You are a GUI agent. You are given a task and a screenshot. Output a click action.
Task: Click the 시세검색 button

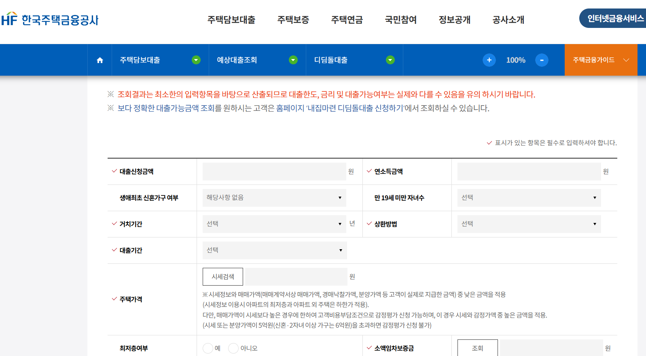[223, 277]
